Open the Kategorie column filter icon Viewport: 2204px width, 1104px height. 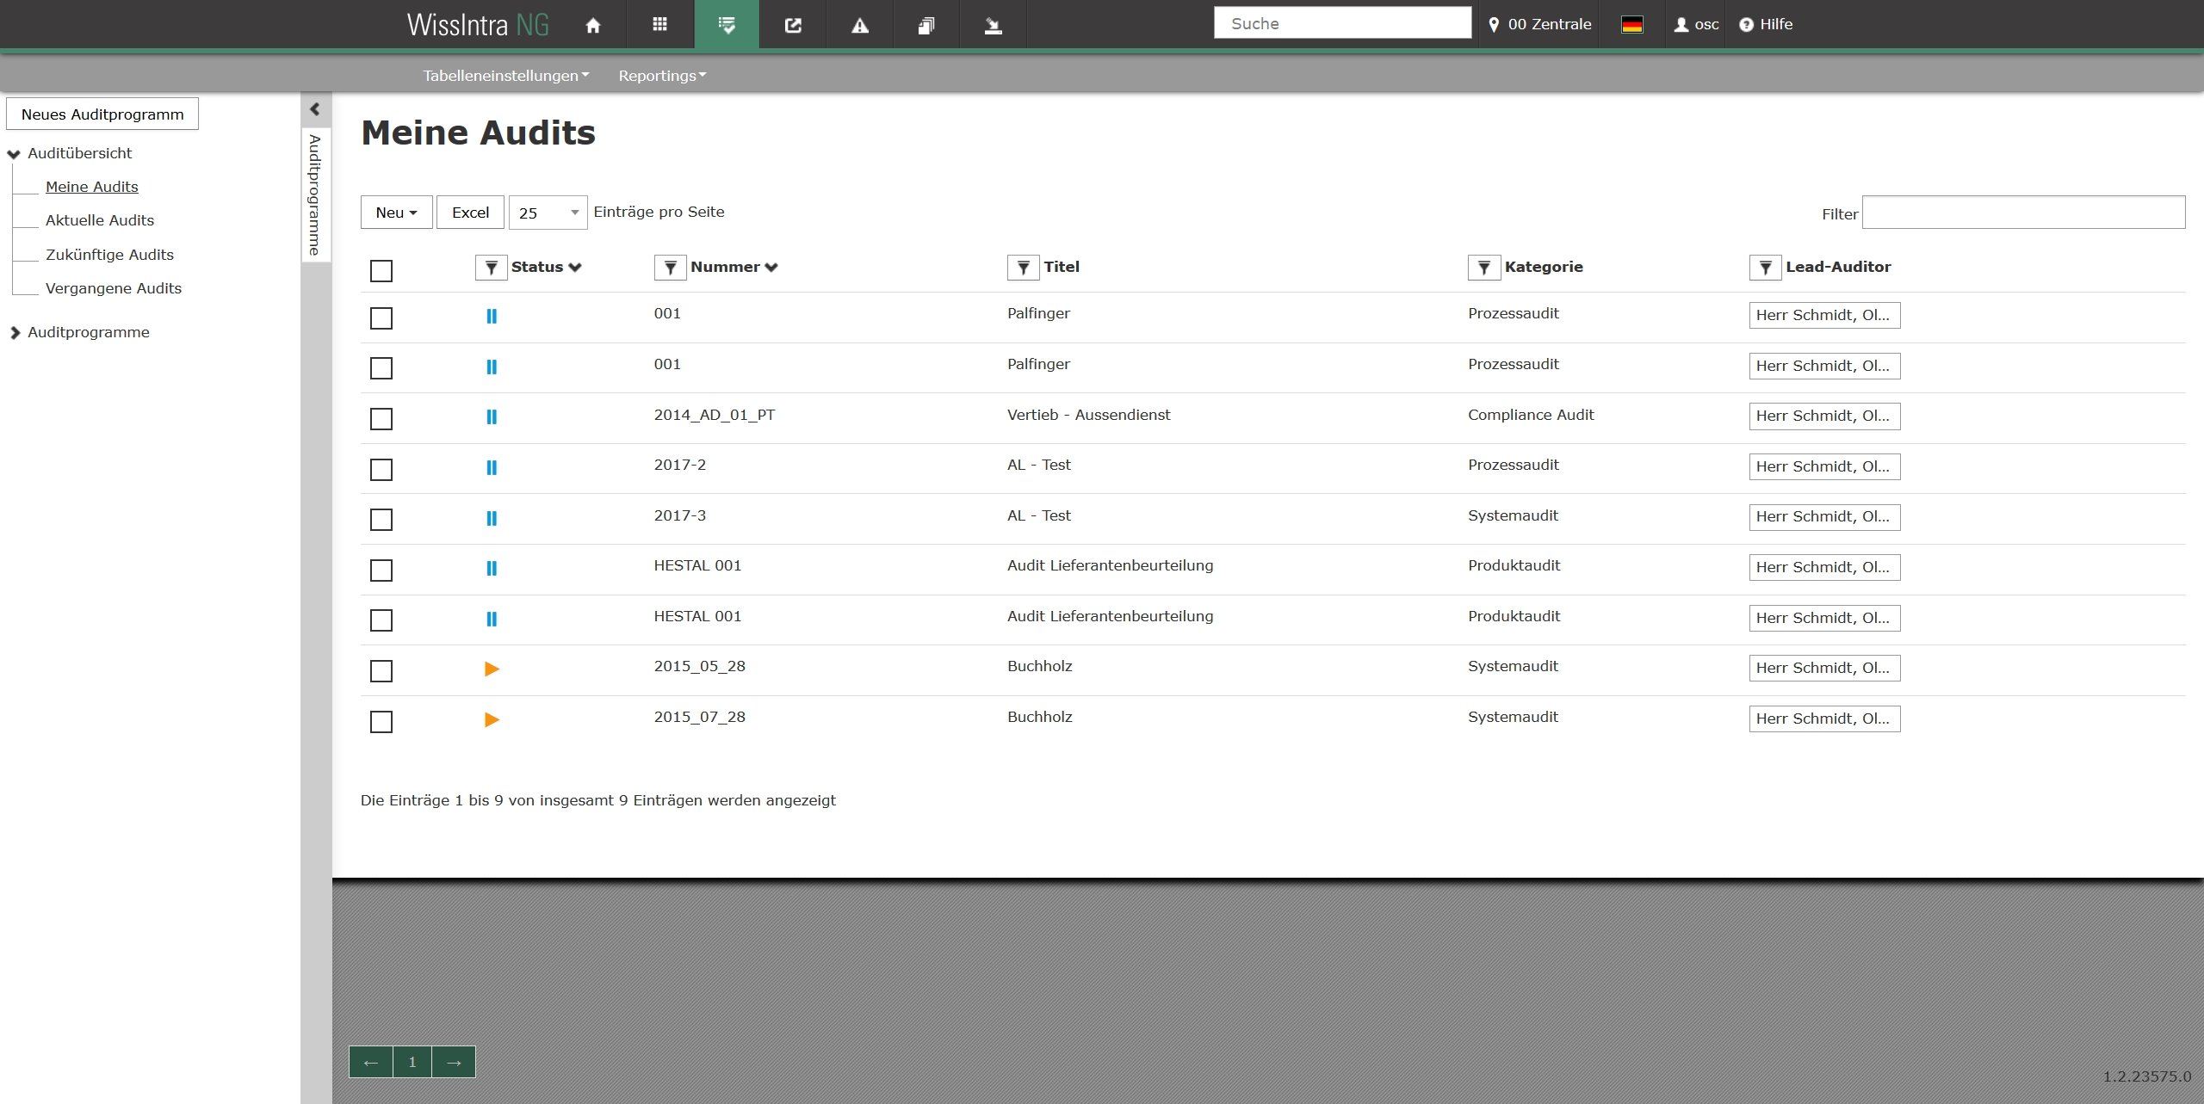(x=1483, y=268)
